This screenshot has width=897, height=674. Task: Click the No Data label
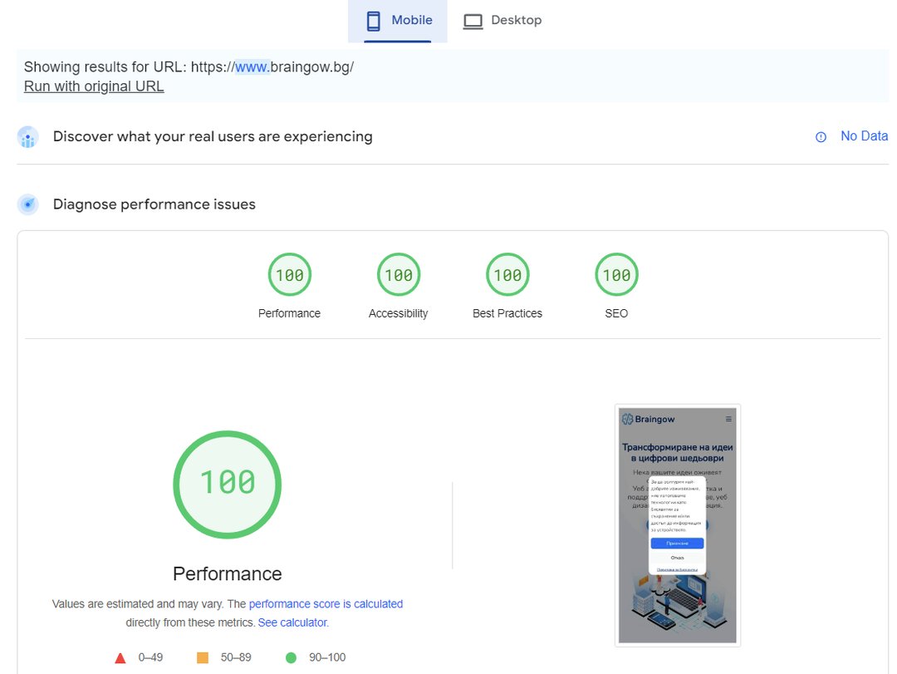point(864,136)
